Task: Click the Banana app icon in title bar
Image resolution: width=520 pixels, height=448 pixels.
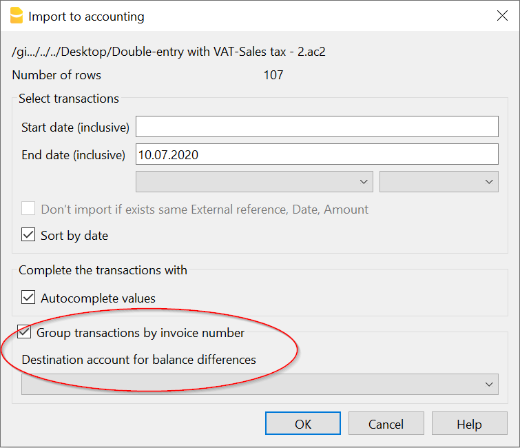Action: point(15,16)
